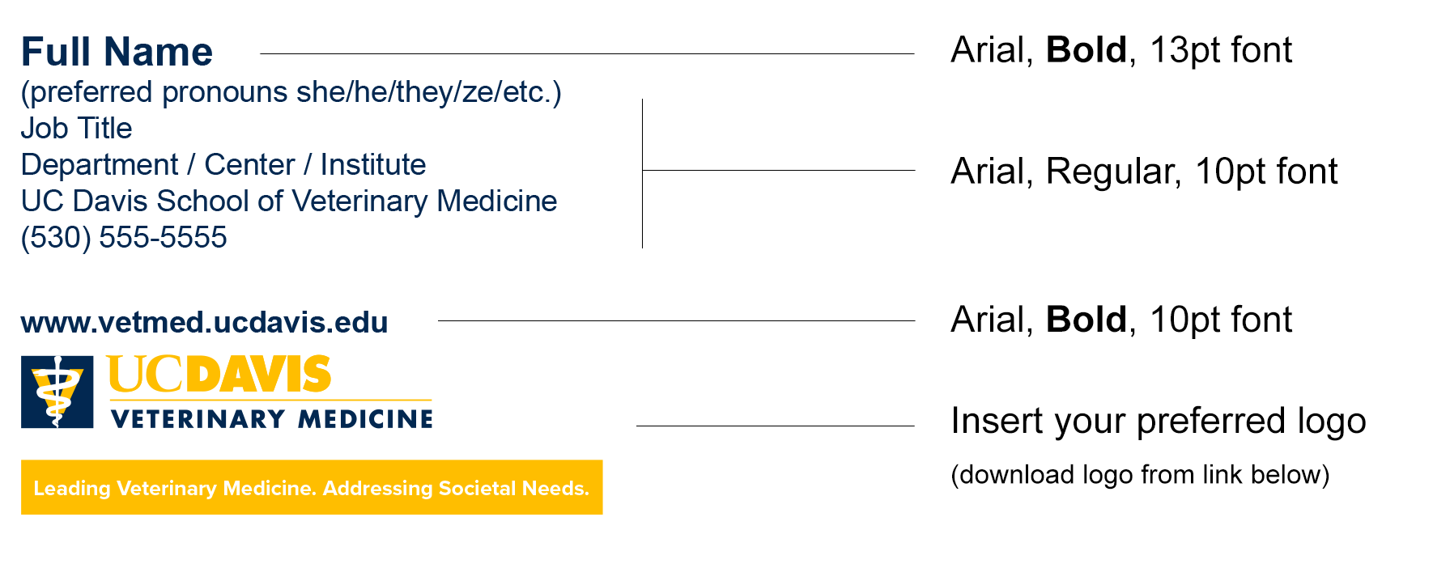Click the preferred pronouns line

pos(291,92)
